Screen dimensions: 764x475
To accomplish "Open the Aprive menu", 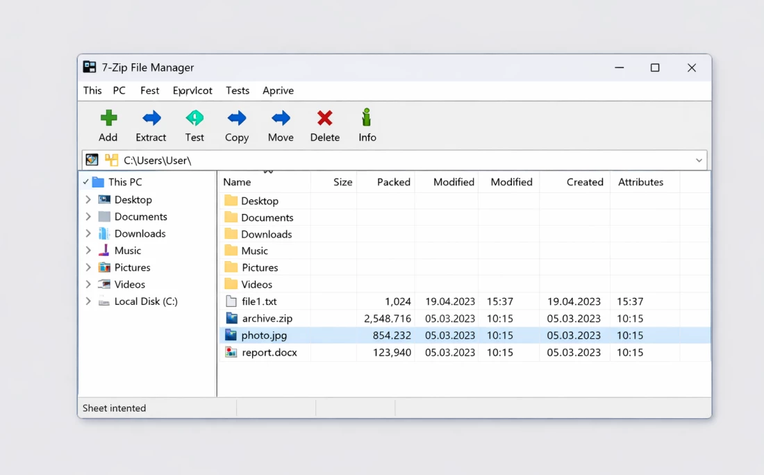I will (x=278, y=90).
